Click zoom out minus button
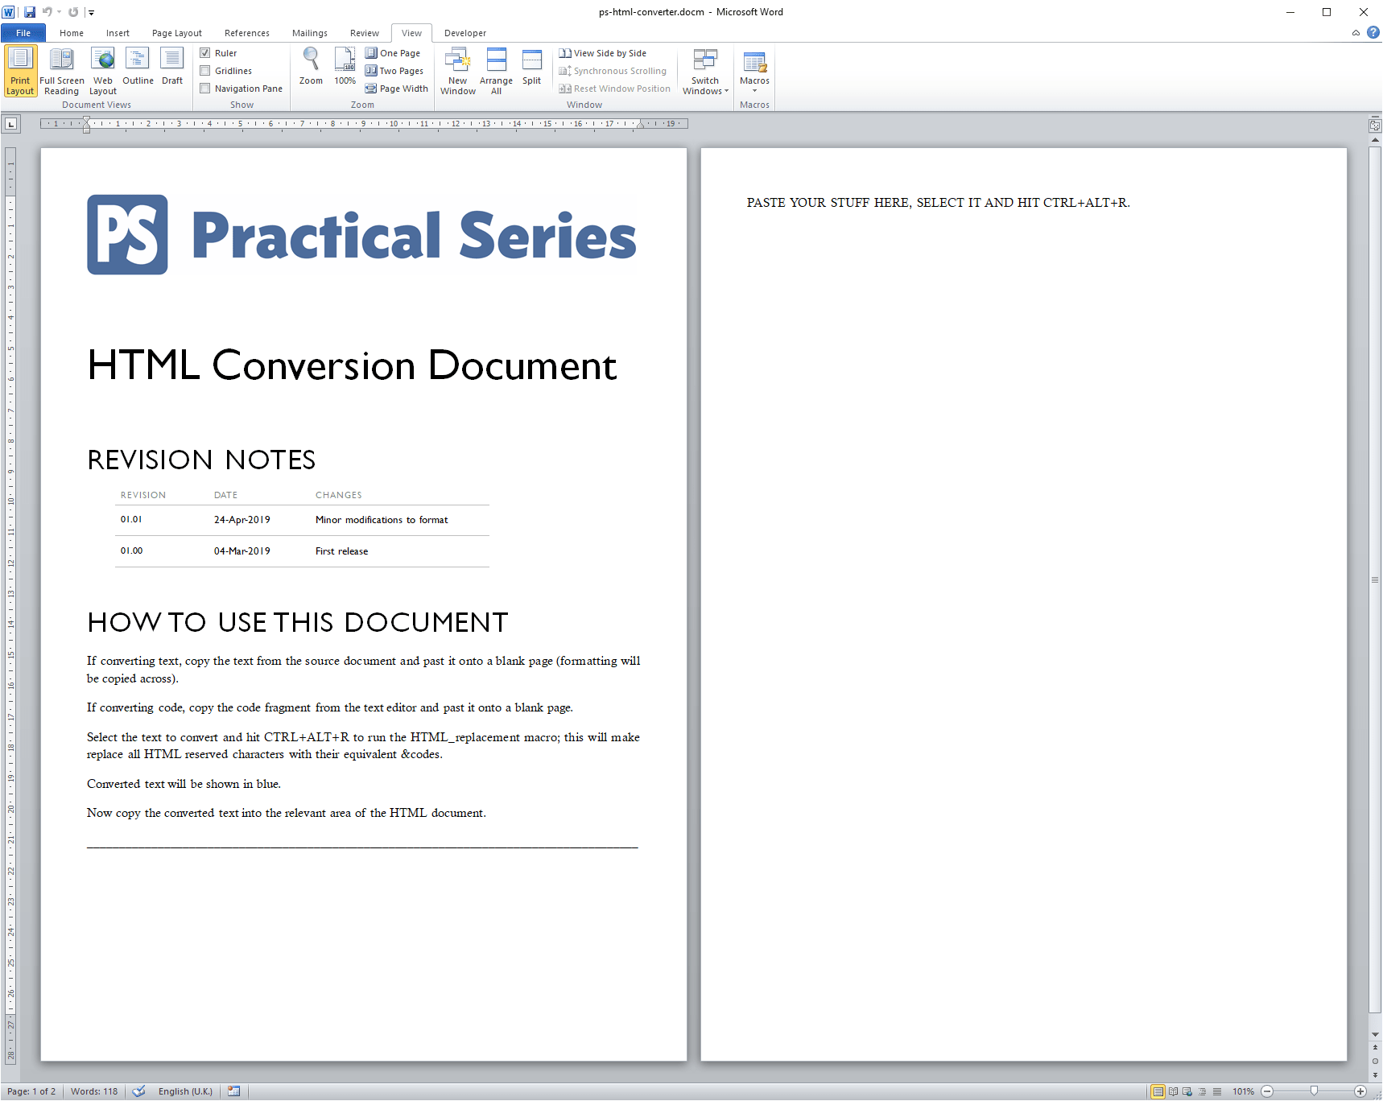 pyautogui.click(x=1267, y=1092)
